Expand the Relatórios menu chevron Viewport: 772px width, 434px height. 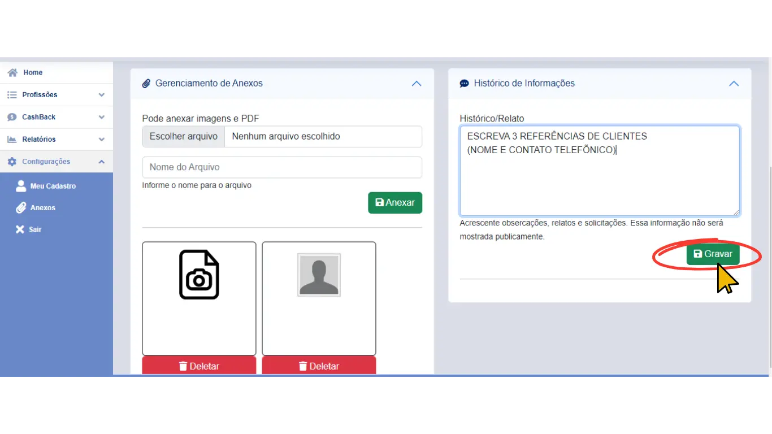(102, 139)
